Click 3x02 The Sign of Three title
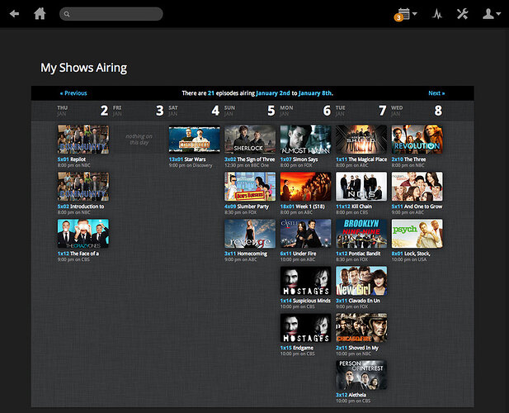The width and height of the screenshot is (509, 413). (250, 159)
